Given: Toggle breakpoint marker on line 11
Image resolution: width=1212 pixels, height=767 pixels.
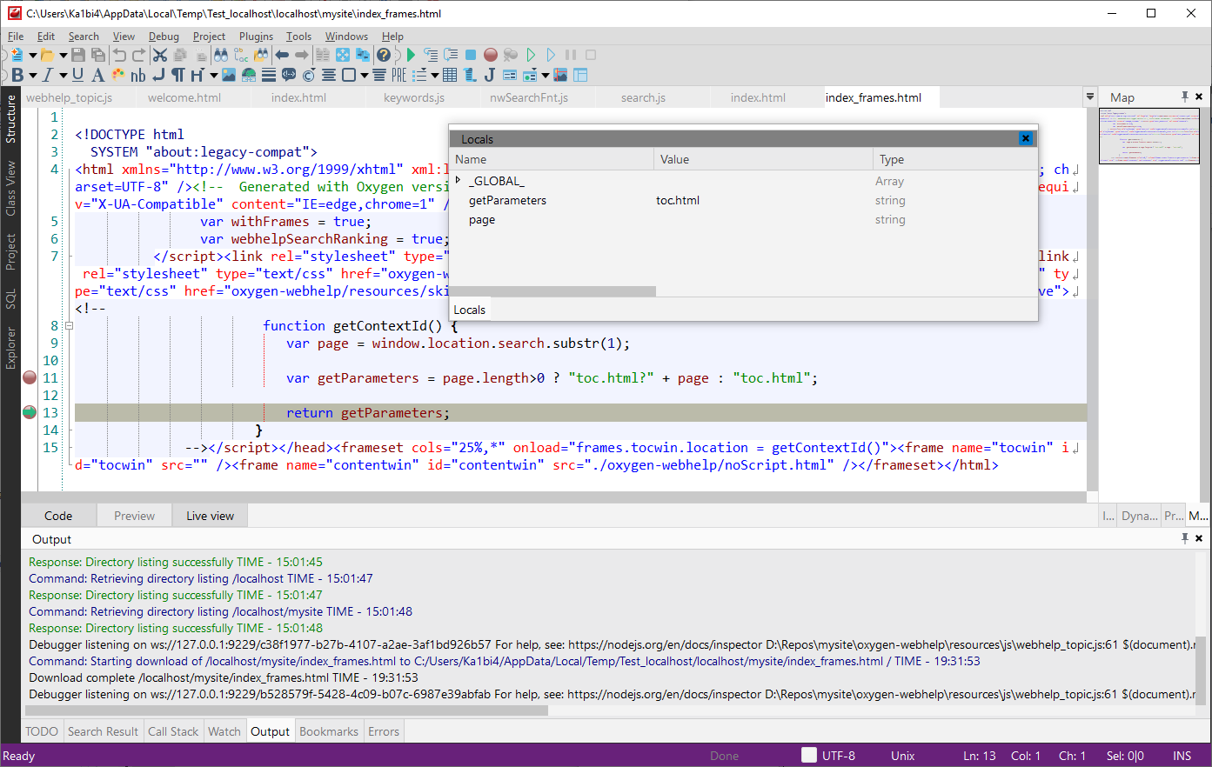Looking at the screenshot, I should (x=30, y=377).
